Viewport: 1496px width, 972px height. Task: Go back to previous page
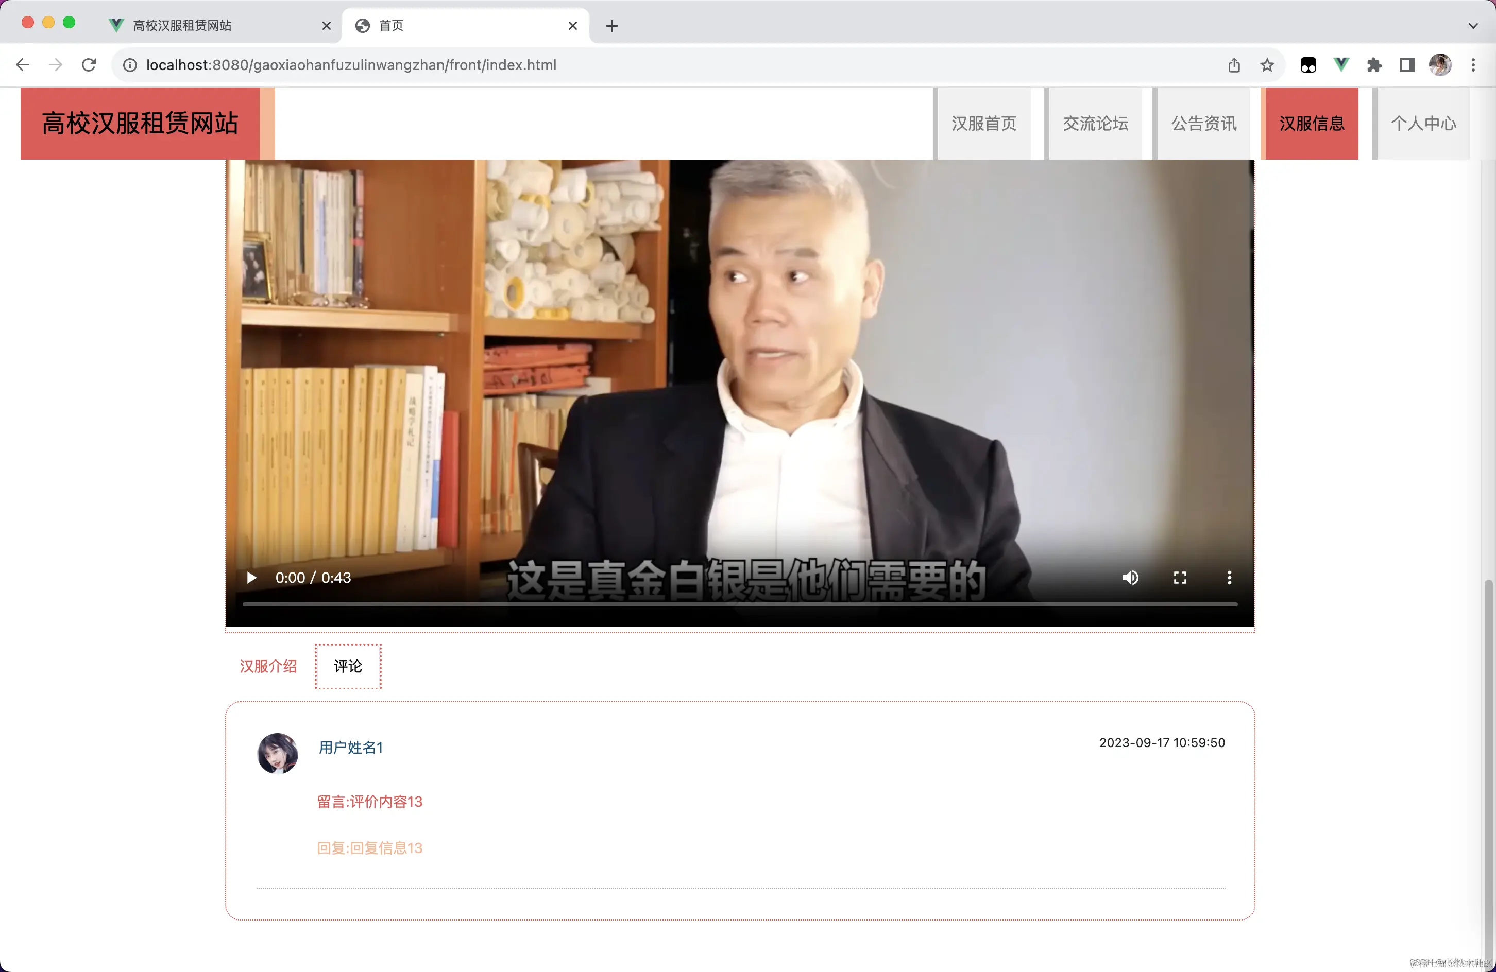pos(23,65)
